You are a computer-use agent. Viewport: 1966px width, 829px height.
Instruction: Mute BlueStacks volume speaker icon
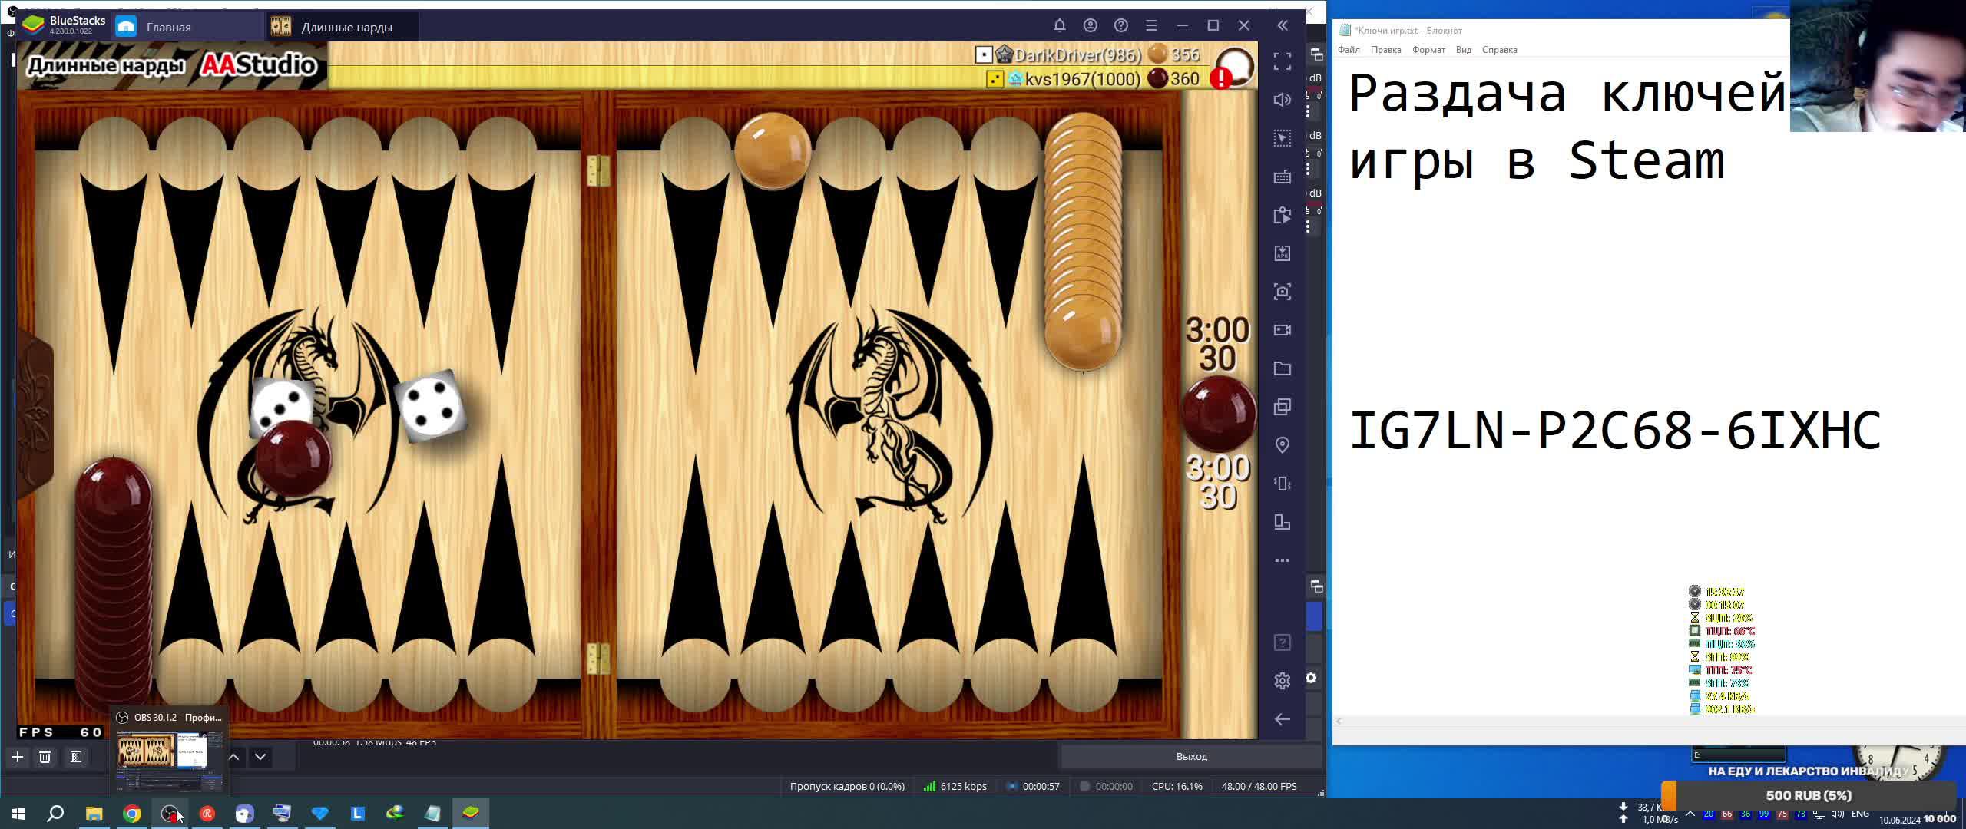click(1282, 100)
